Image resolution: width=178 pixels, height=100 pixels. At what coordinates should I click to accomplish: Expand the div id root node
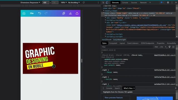pyautogui.click(x=105, y=22)
